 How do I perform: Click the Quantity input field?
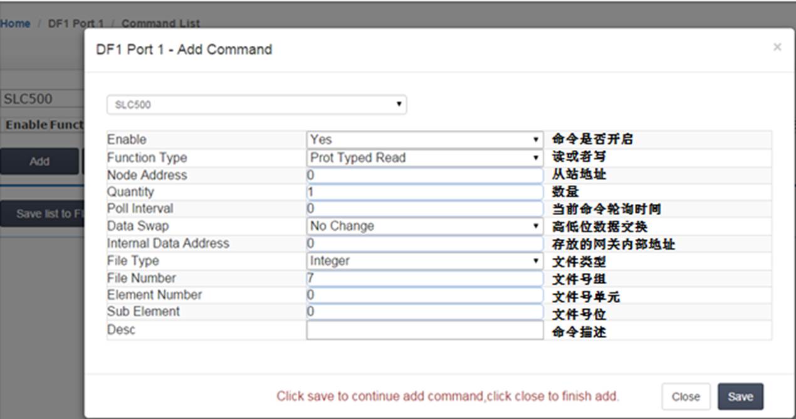tap(425, 192)
